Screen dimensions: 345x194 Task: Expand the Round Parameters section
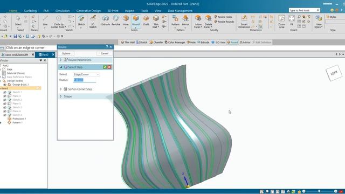(61, 60)
